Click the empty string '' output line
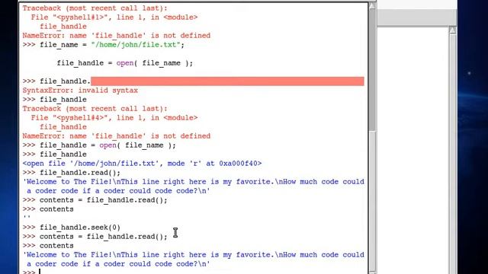Image resolution: width=488 pixels, height=274 pixels. pos(27,218)
